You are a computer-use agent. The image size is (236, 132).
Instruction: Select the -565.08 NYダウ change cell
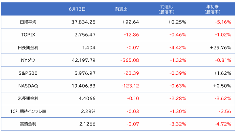tap(130, 60)
